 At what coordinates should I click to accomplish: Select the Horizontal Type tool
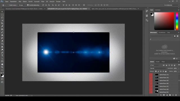(2, 56)
